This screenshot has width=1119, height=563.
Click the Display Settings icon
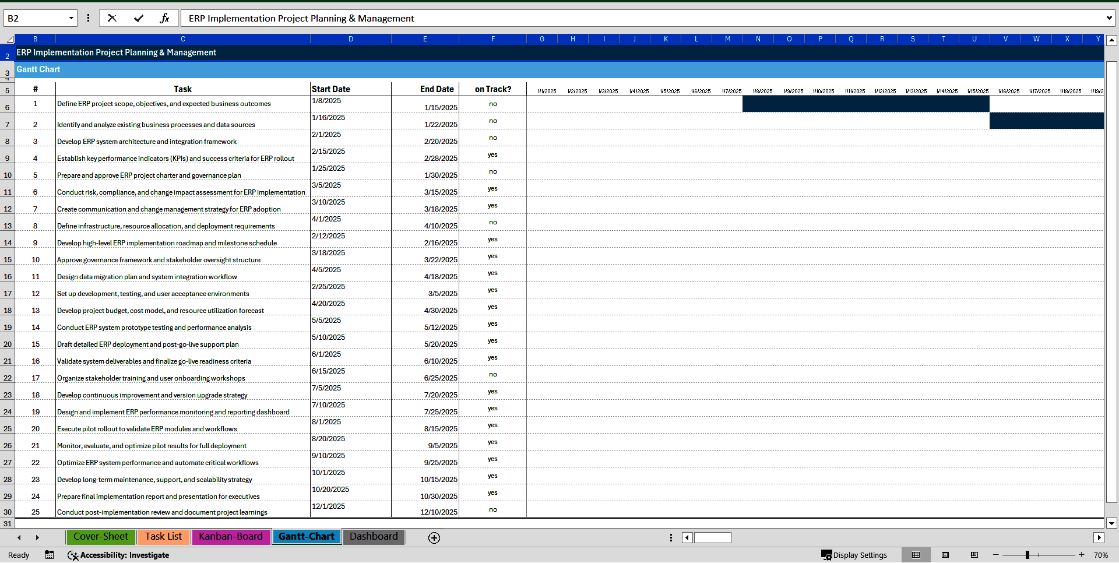[x=827, y=555]
